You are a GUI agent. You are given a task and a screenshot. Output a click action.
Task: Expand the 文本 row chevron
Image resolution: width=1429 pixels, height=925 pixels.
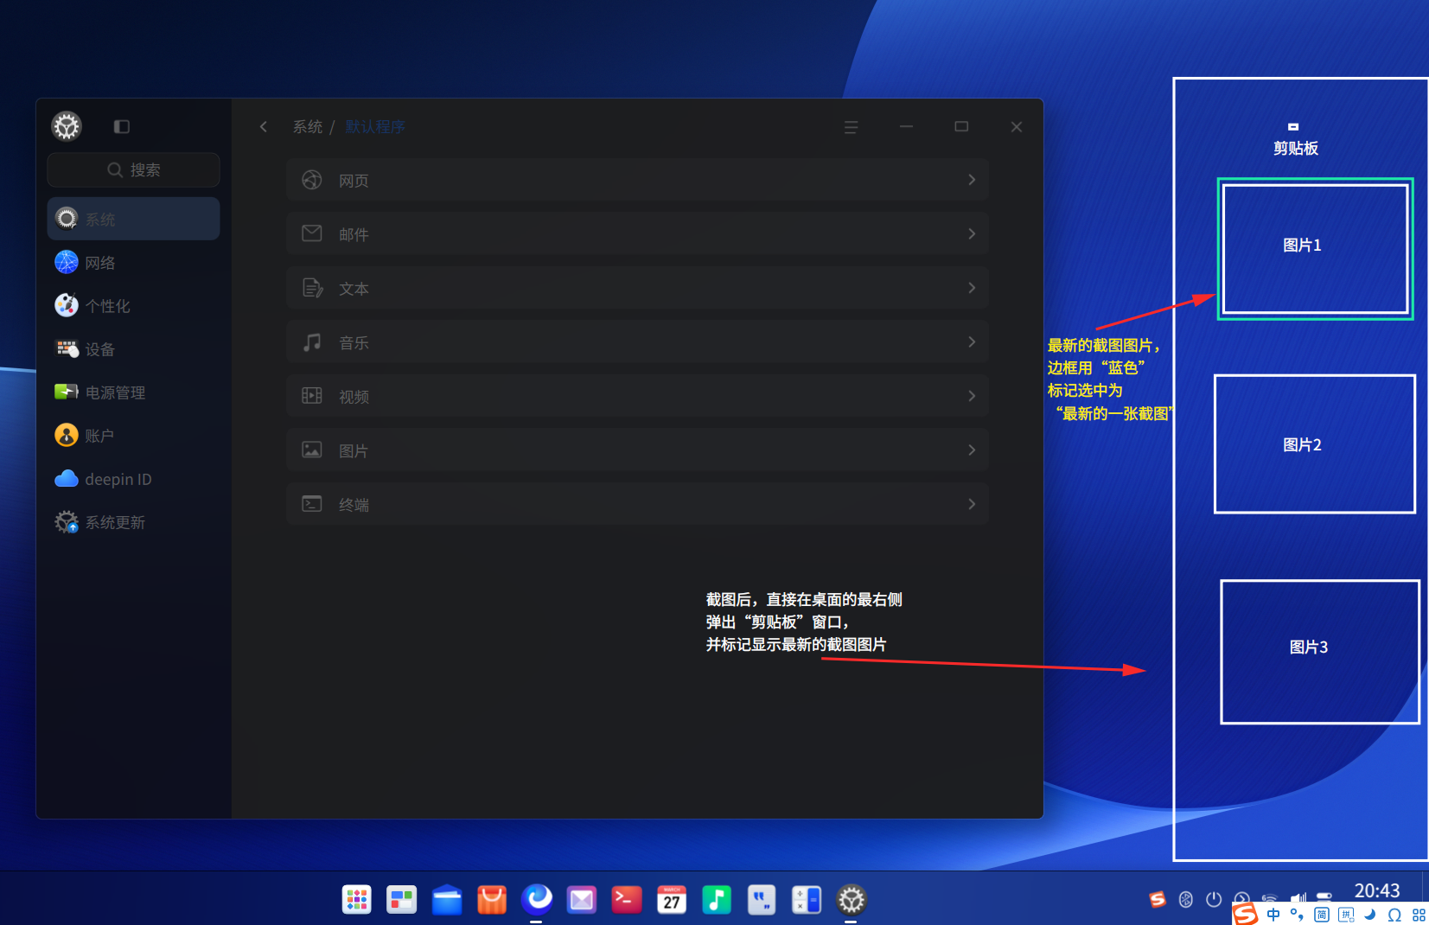point(972,288)
